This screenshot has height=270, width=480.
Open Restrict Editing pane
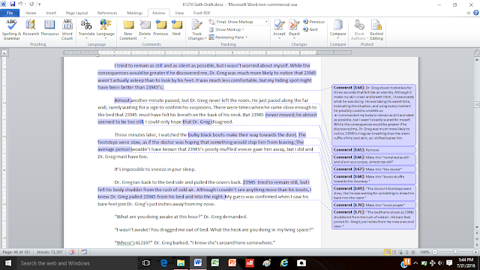click(x=376, y=29)
